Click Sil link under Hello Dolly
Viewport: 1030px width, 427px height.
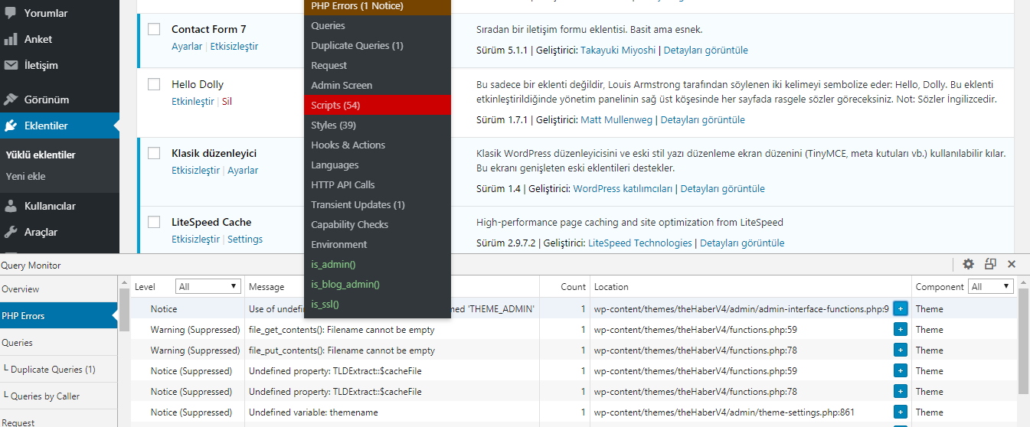(227, 101)
